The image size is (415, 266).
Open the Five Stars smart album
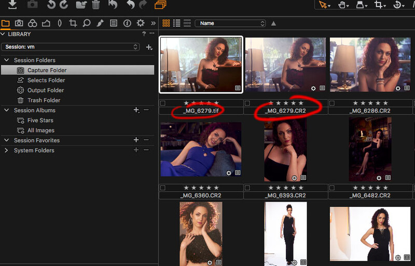(x=40, y=121)
